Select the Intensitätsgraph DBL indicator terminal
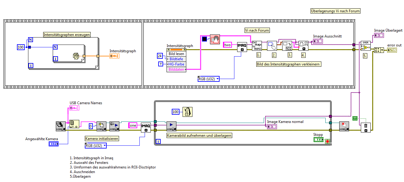 tap(114, 56)
